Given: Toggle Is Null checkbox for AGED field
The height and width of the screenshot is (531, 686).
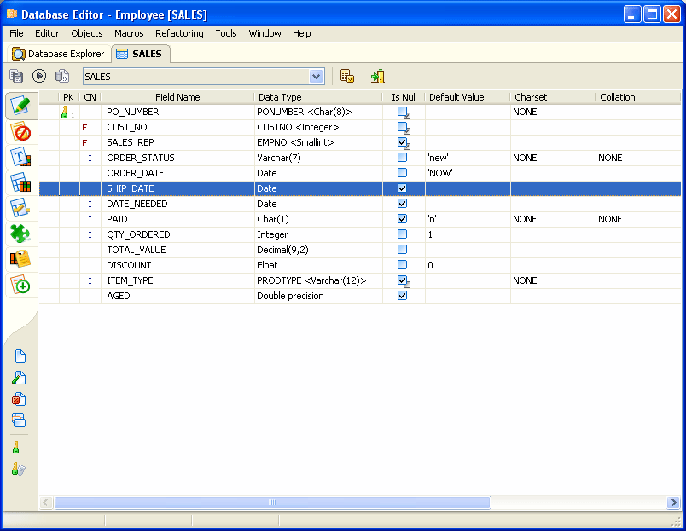Looking at the screenshot, I should coord(403,296).
